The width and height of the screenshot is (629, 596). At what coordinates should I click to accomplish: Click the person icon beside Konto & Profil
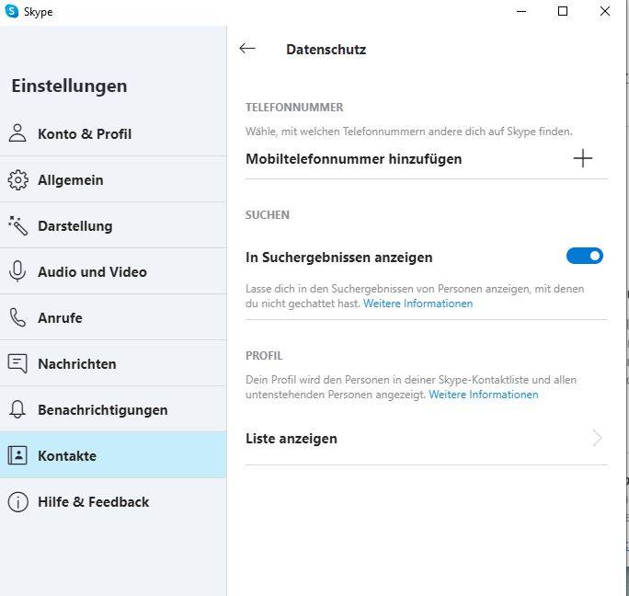click(17, 133)
